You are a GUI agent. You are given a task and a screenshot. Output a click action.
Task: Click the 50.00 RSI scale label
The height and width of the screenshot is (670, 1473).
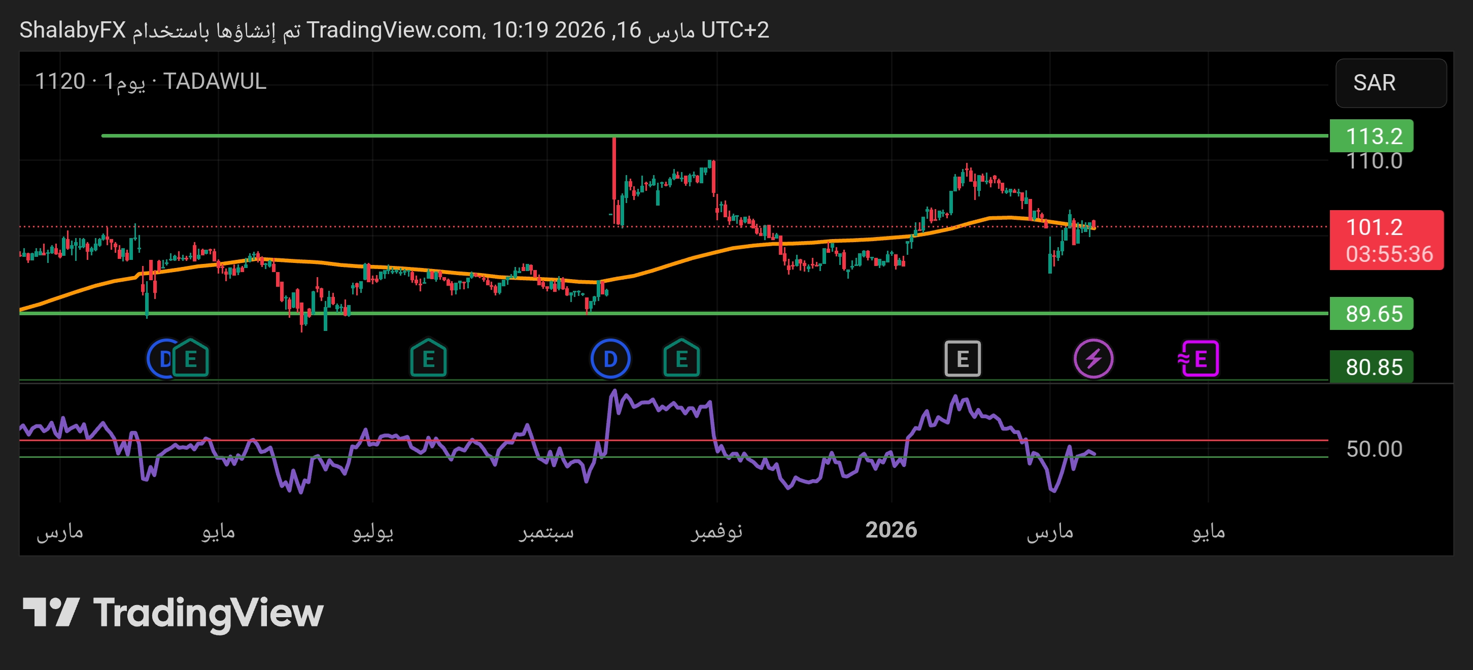click(x=1374, y=449)
